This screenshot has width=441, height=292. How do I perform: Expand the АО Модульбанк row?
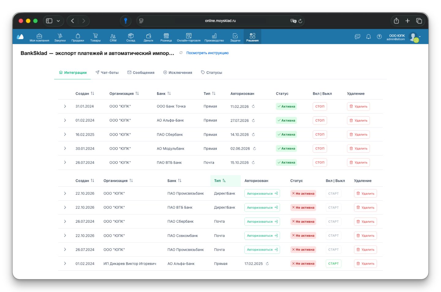[x=65, y=148]
